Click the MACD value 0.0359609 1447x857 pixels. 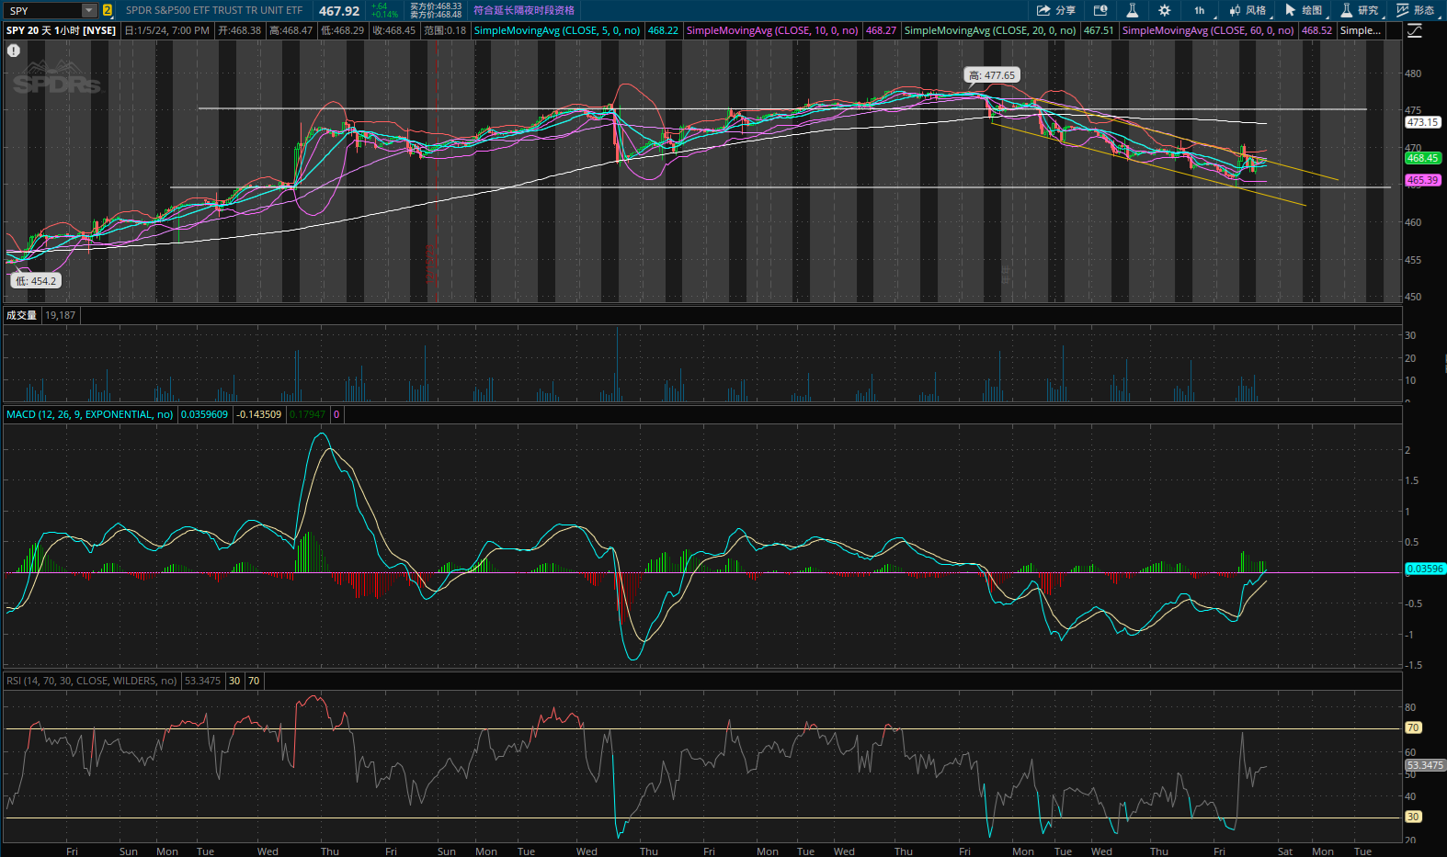[x=204, y=414]
